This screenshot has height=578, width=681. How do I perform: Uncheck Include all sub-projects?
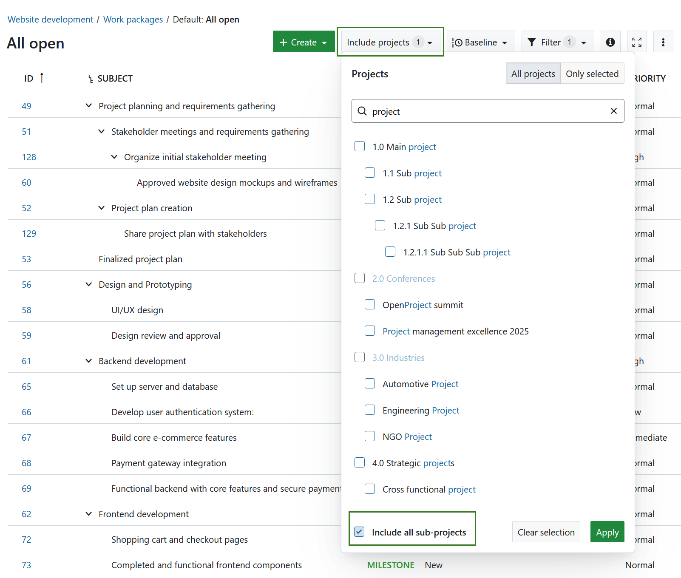[x=360, y=532]
